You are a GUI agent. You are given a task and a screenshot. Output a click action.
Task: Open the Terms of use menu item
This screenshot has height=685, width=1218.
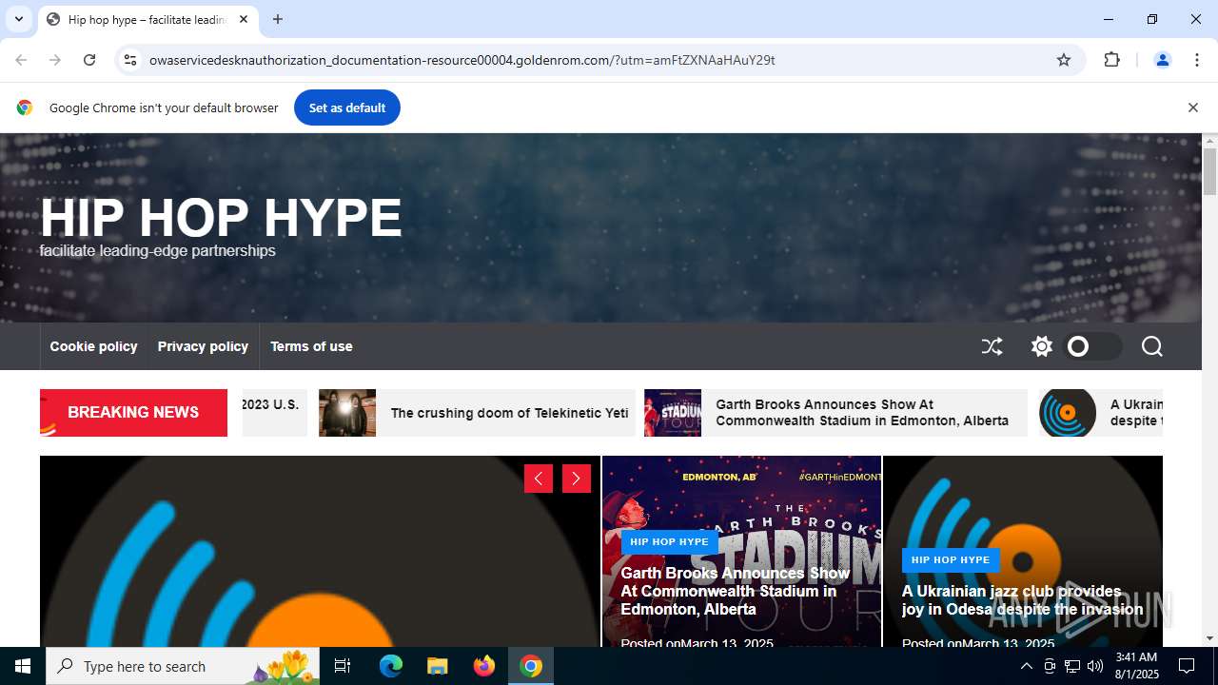[311, 346]
